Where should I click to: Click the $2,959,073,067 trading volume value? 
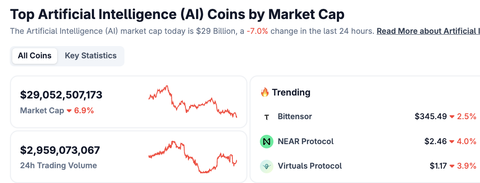click(x=60, y=150)
